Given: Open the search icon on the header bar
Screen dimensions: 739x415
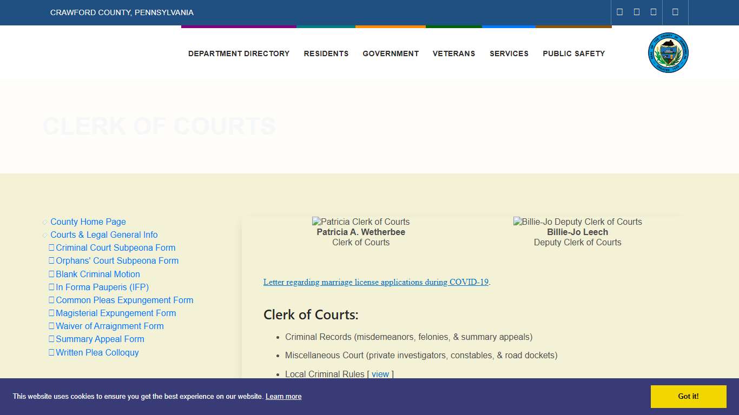Looking at the screenshot, I should coord(675,11).
